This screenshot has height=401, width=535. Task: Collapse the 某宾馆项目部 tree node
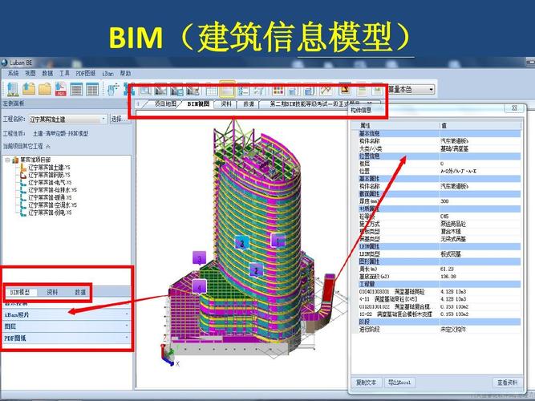[8, 160]
